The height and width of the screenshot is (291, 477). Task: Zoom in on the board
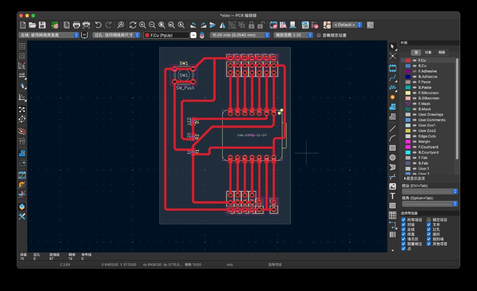(143, 25)
